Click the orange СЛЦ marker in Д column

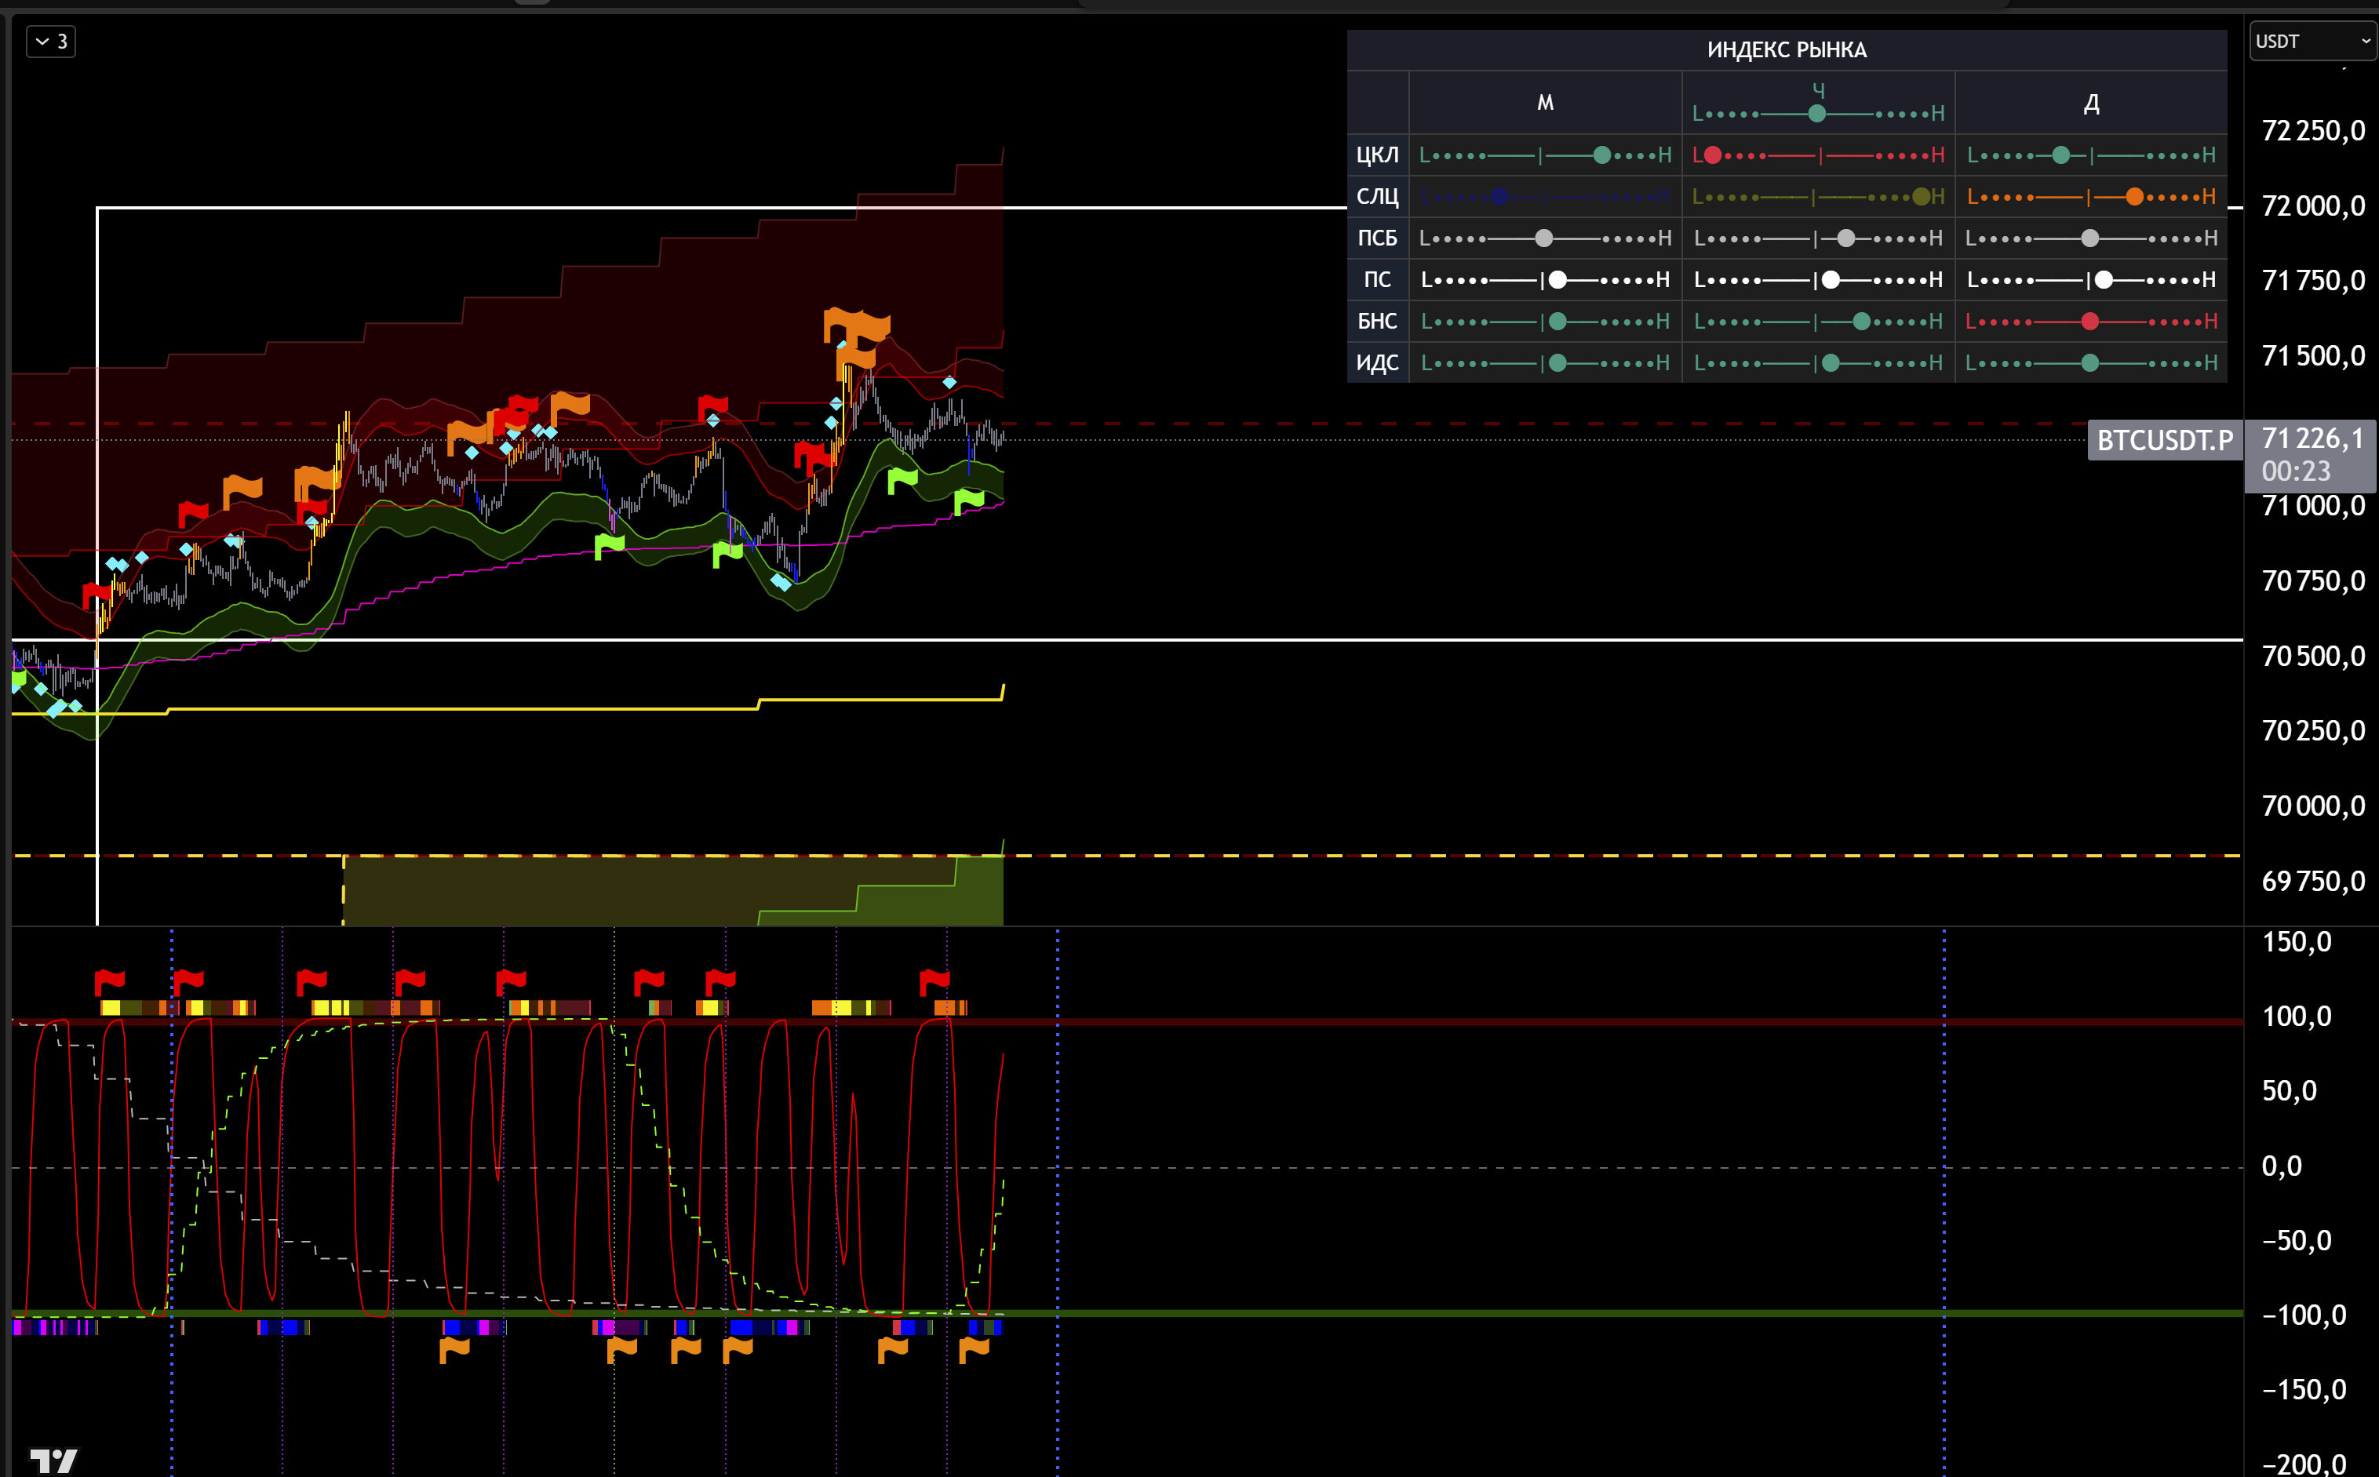pos(2133,198)
